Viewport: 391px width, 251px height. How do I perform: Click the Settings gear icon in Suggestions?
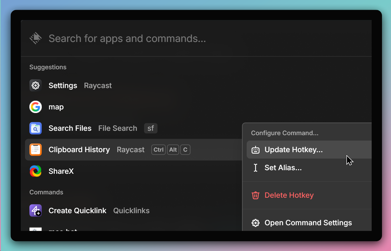(x=36, y=85)
